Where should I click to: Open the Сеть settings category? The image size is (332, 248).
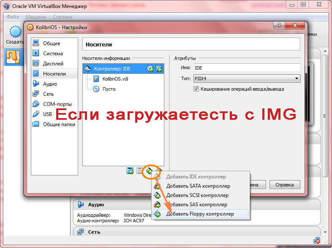[48, 94]
